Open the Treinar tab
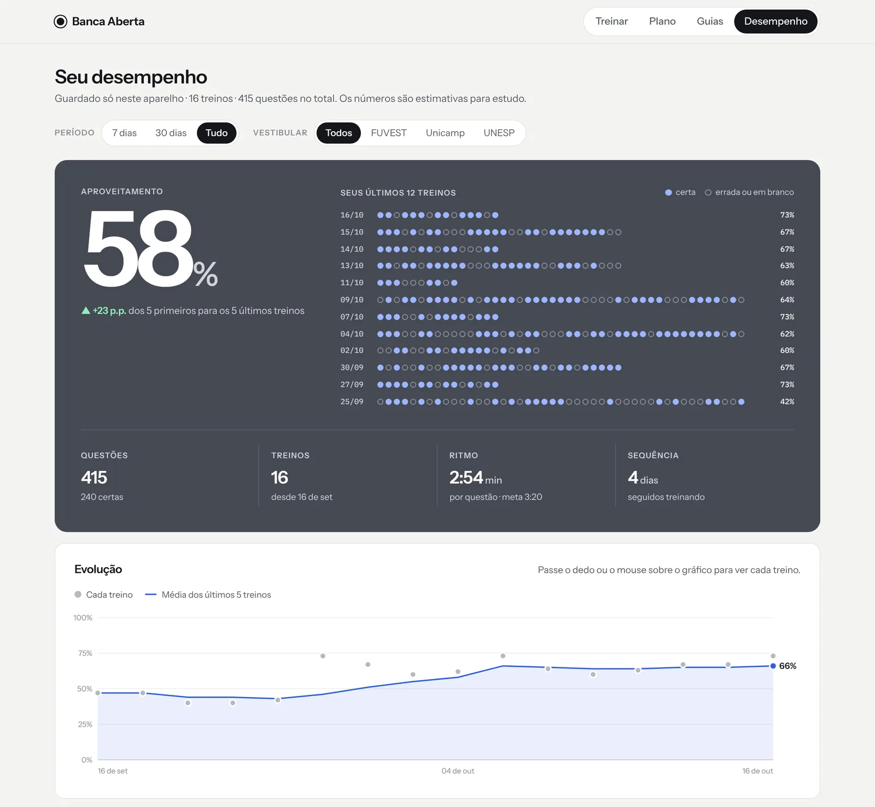Viewport: 875px width, 807px height. pos(611,21)
